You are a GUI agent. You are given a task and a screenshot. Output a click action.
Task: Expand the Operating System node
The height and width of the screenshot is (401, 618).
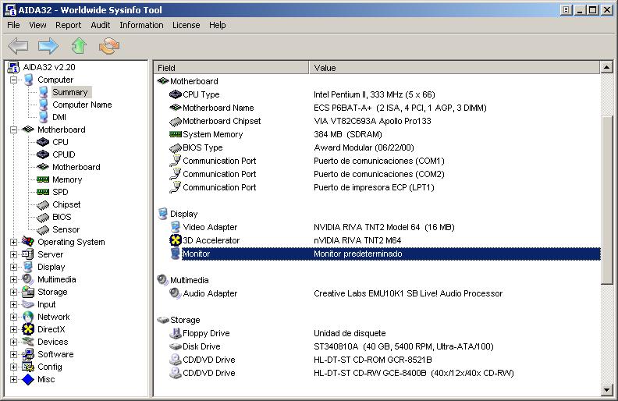click(x=13, y=242)
